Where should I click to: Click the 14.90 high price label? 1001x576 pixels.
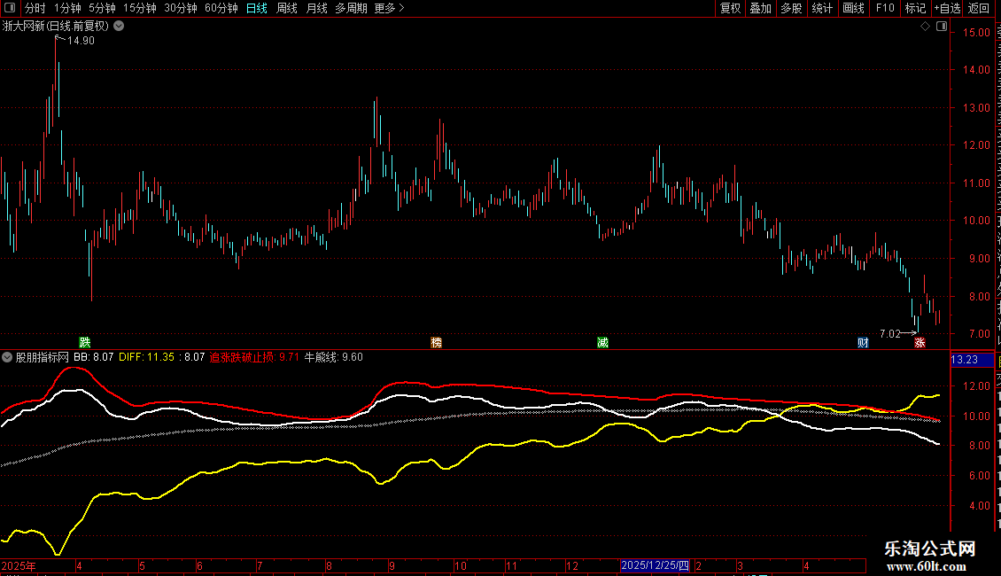click(x=81, y=41)
